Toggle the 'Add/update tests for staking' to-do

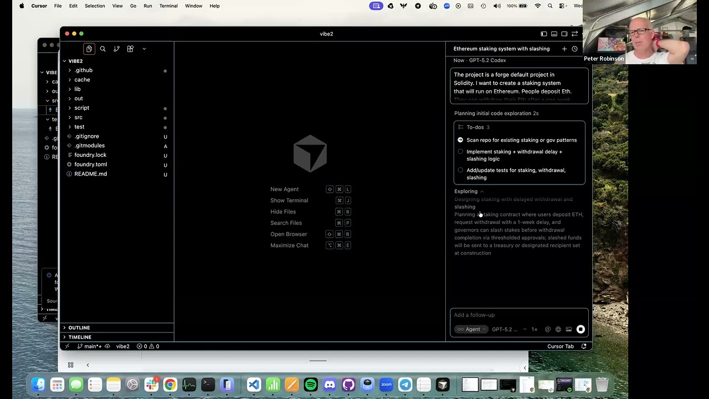460,170
